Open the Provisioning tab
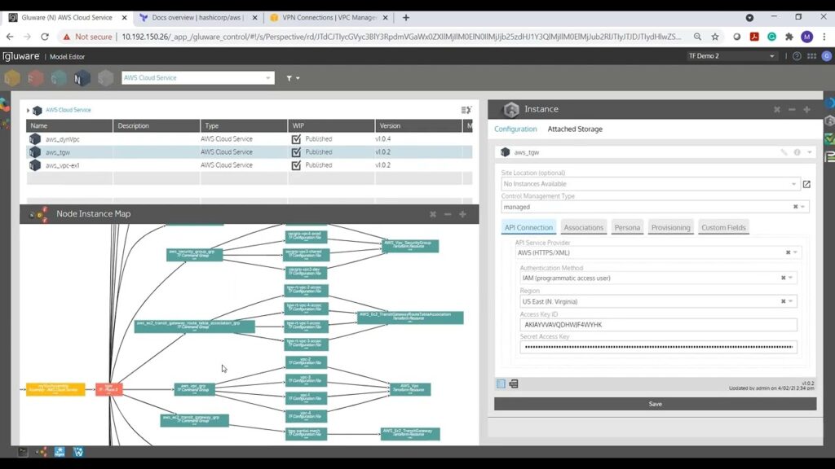835x469 pixels. 670,227
